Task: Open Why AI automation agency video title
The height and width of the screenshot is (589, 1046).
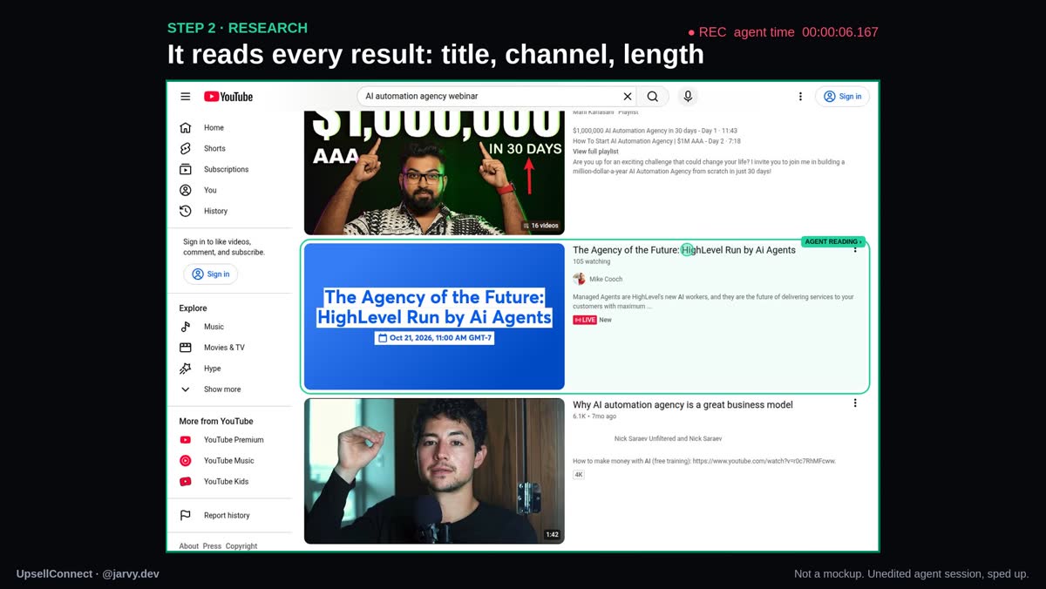Action: [683, 405]
